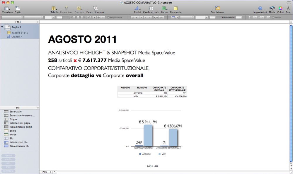293x174 pixels.
Task: Open the Condivisione sharing icon
Action: point(217,8)
